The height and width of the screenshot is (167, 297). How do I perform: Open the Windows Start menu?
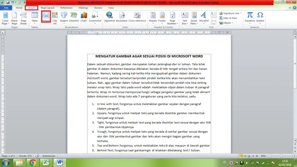pos(6,163)
